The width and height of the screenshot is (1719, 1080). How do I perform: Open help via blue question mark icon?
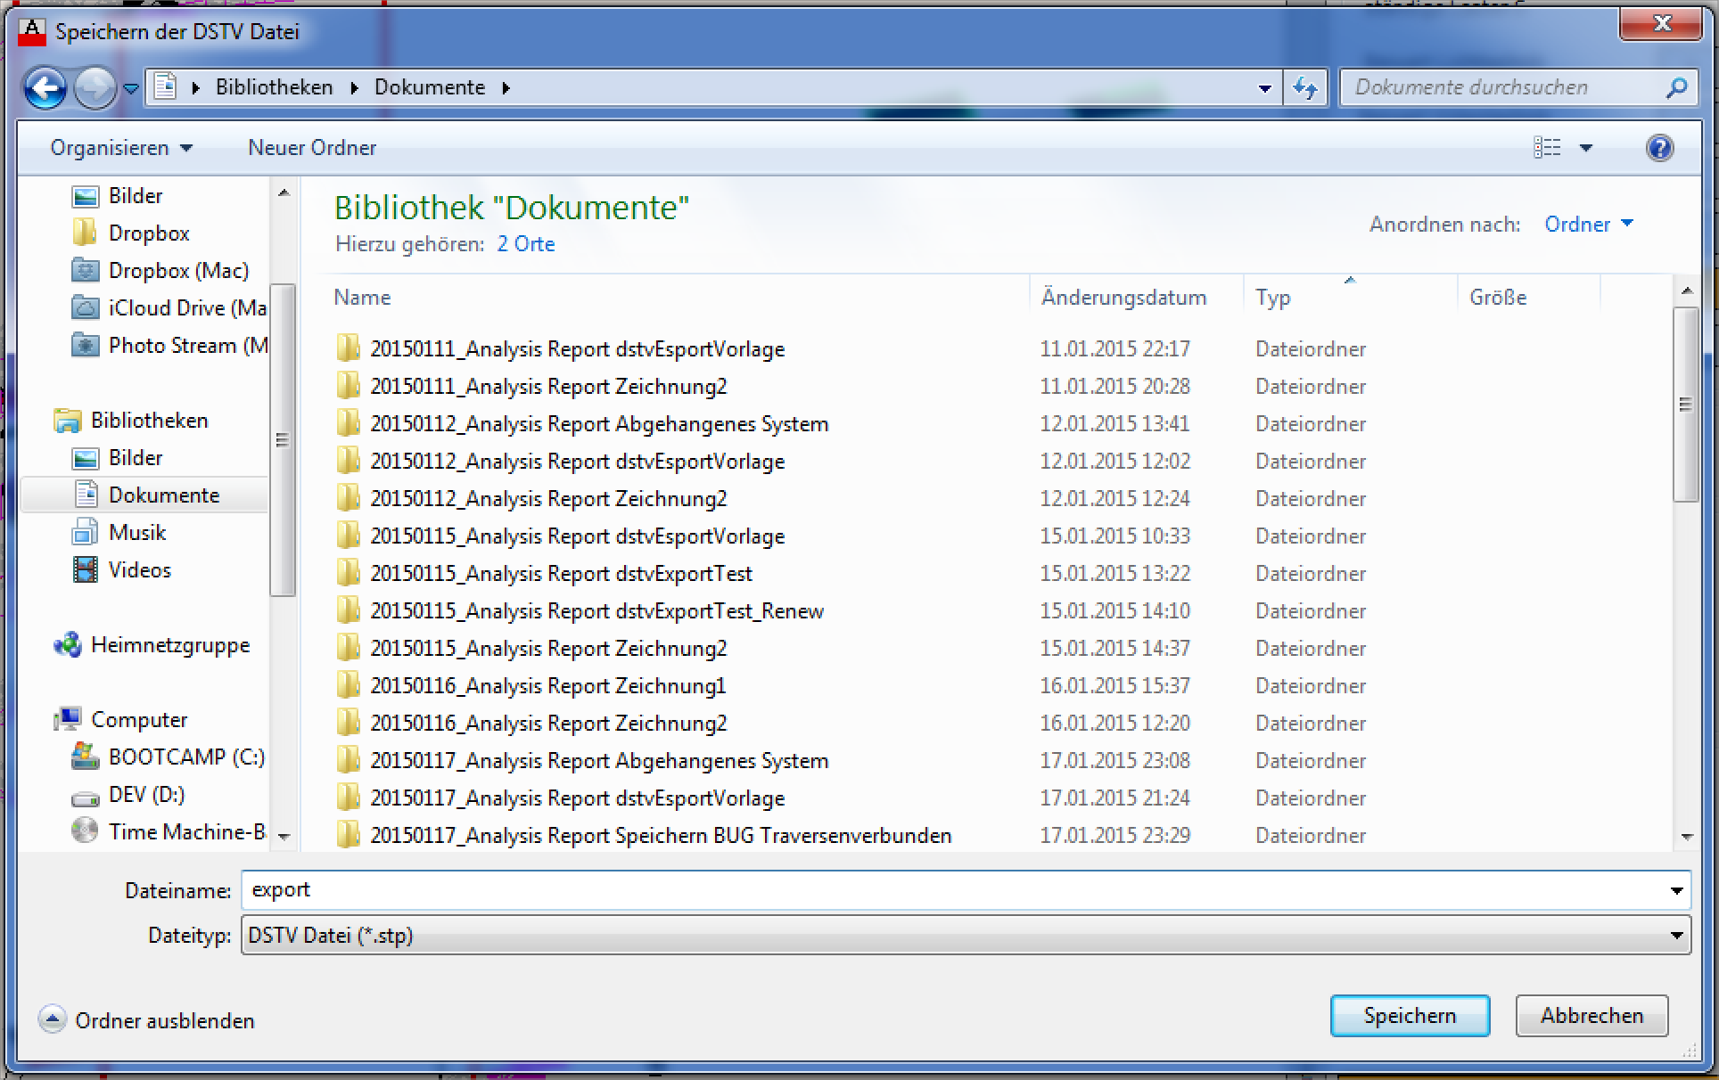tap(1658, 147)
